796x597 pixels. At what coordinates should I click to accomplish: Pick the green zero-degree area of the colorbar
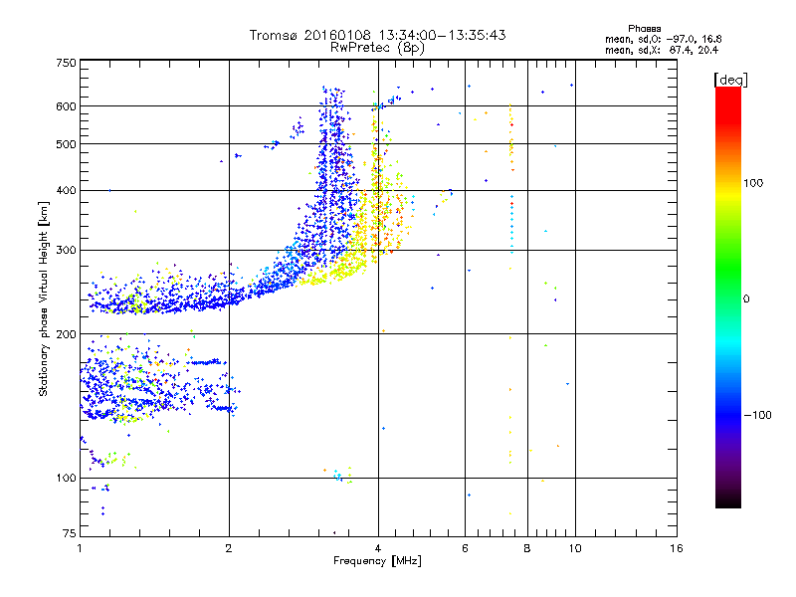pyautogui.click(x=728, y=298)
